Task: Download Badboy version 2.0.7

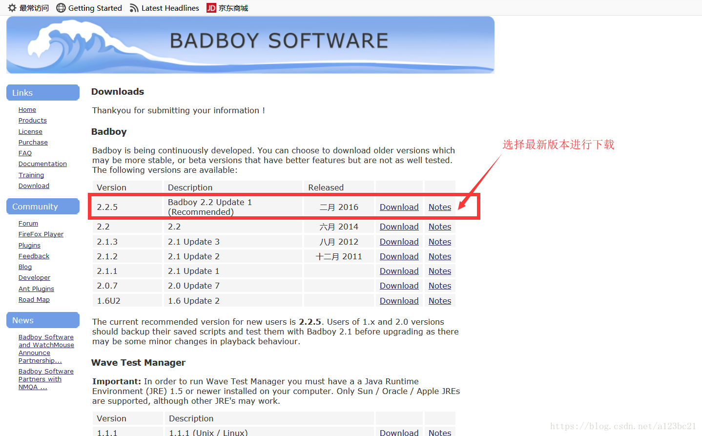Action: (x=399, y=286)
